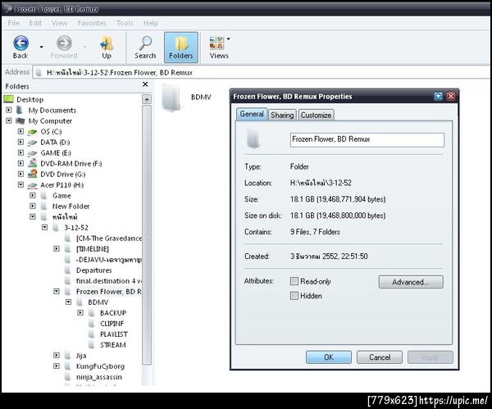Expand the [TIMELINE] folder node
The image size is (492, 409).
(57, 248)
